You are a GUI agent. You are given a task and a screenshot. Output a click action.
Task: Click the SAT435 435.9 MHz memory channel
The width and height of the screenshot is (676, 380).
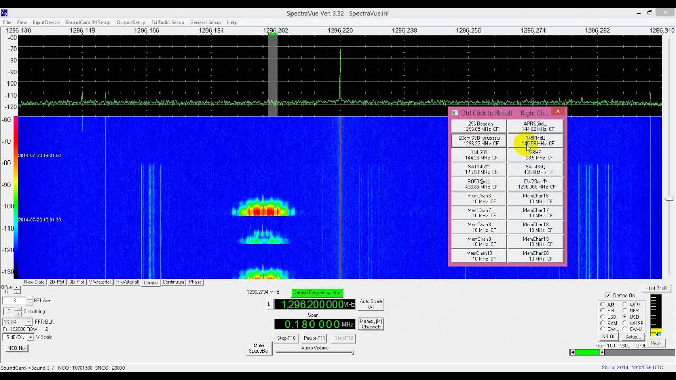point(535,169)
